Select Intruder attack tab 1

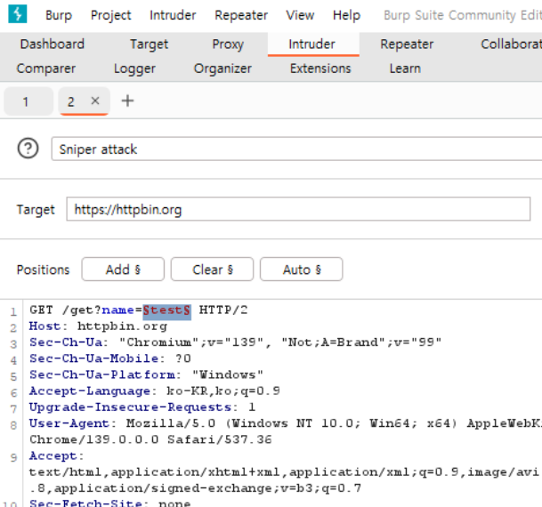[x=28, y=101]
